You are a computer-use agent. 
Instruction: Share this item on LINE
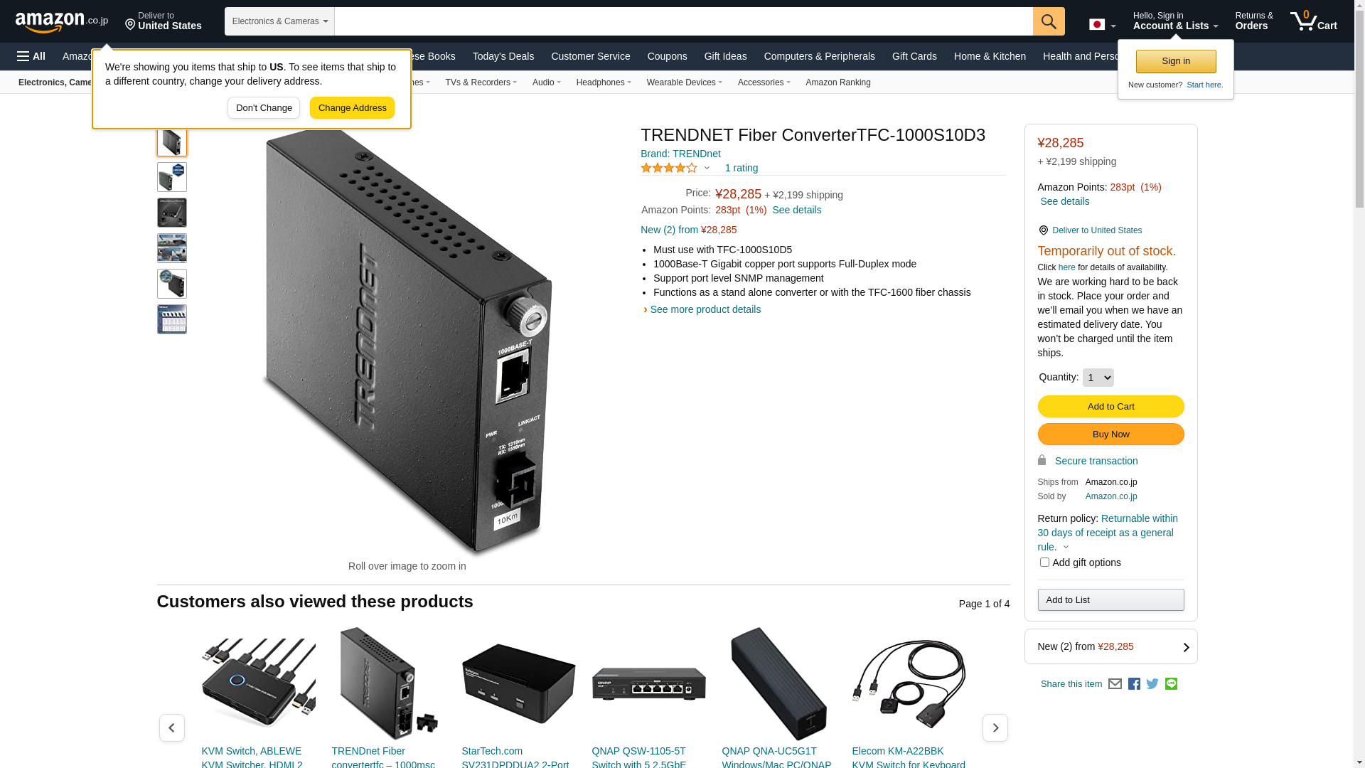tap(1171, 684)
